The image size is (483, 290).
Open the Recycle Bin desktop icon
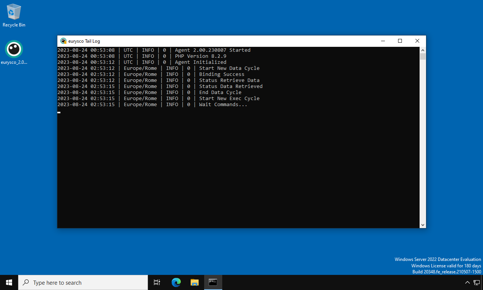14,15
